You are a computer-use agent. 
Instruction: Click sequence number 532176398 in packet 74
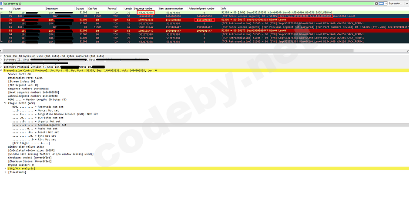pos(146,12)
